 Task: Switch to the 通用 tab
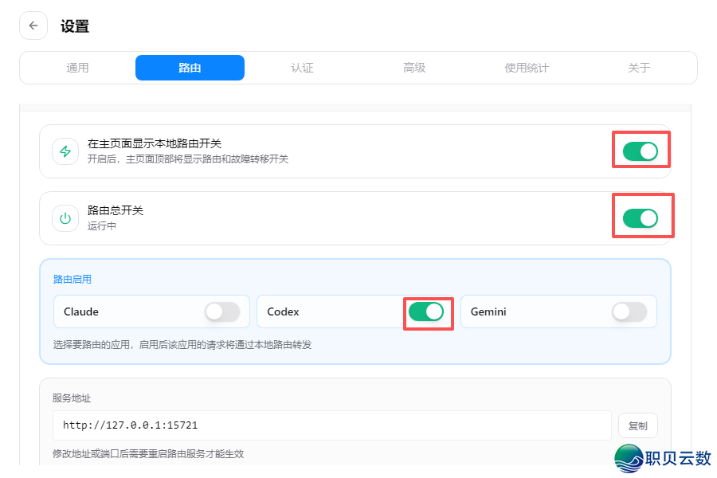coord(77,68)
